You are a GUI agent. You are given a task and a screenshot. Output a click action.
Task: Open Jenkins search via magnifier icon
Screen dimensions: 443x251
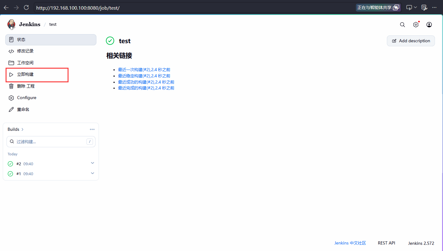pos(402,25)
